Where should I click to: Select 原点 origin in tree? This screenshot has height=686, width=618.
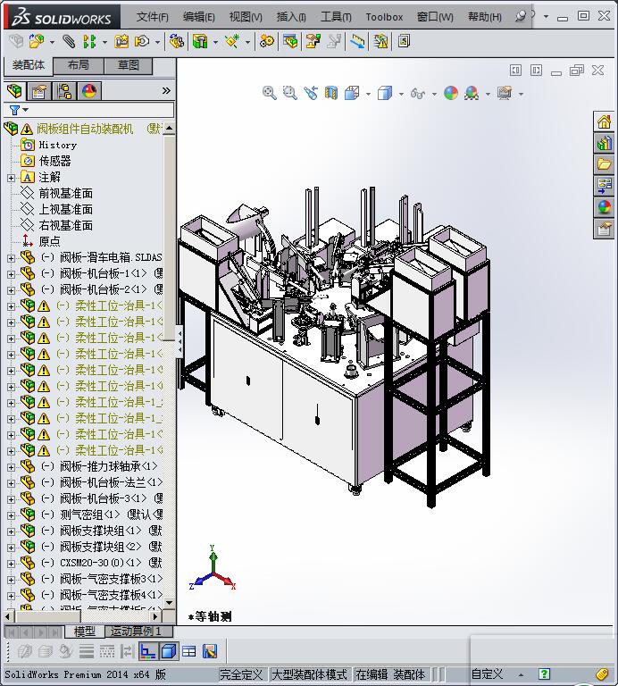coord(49,241)
